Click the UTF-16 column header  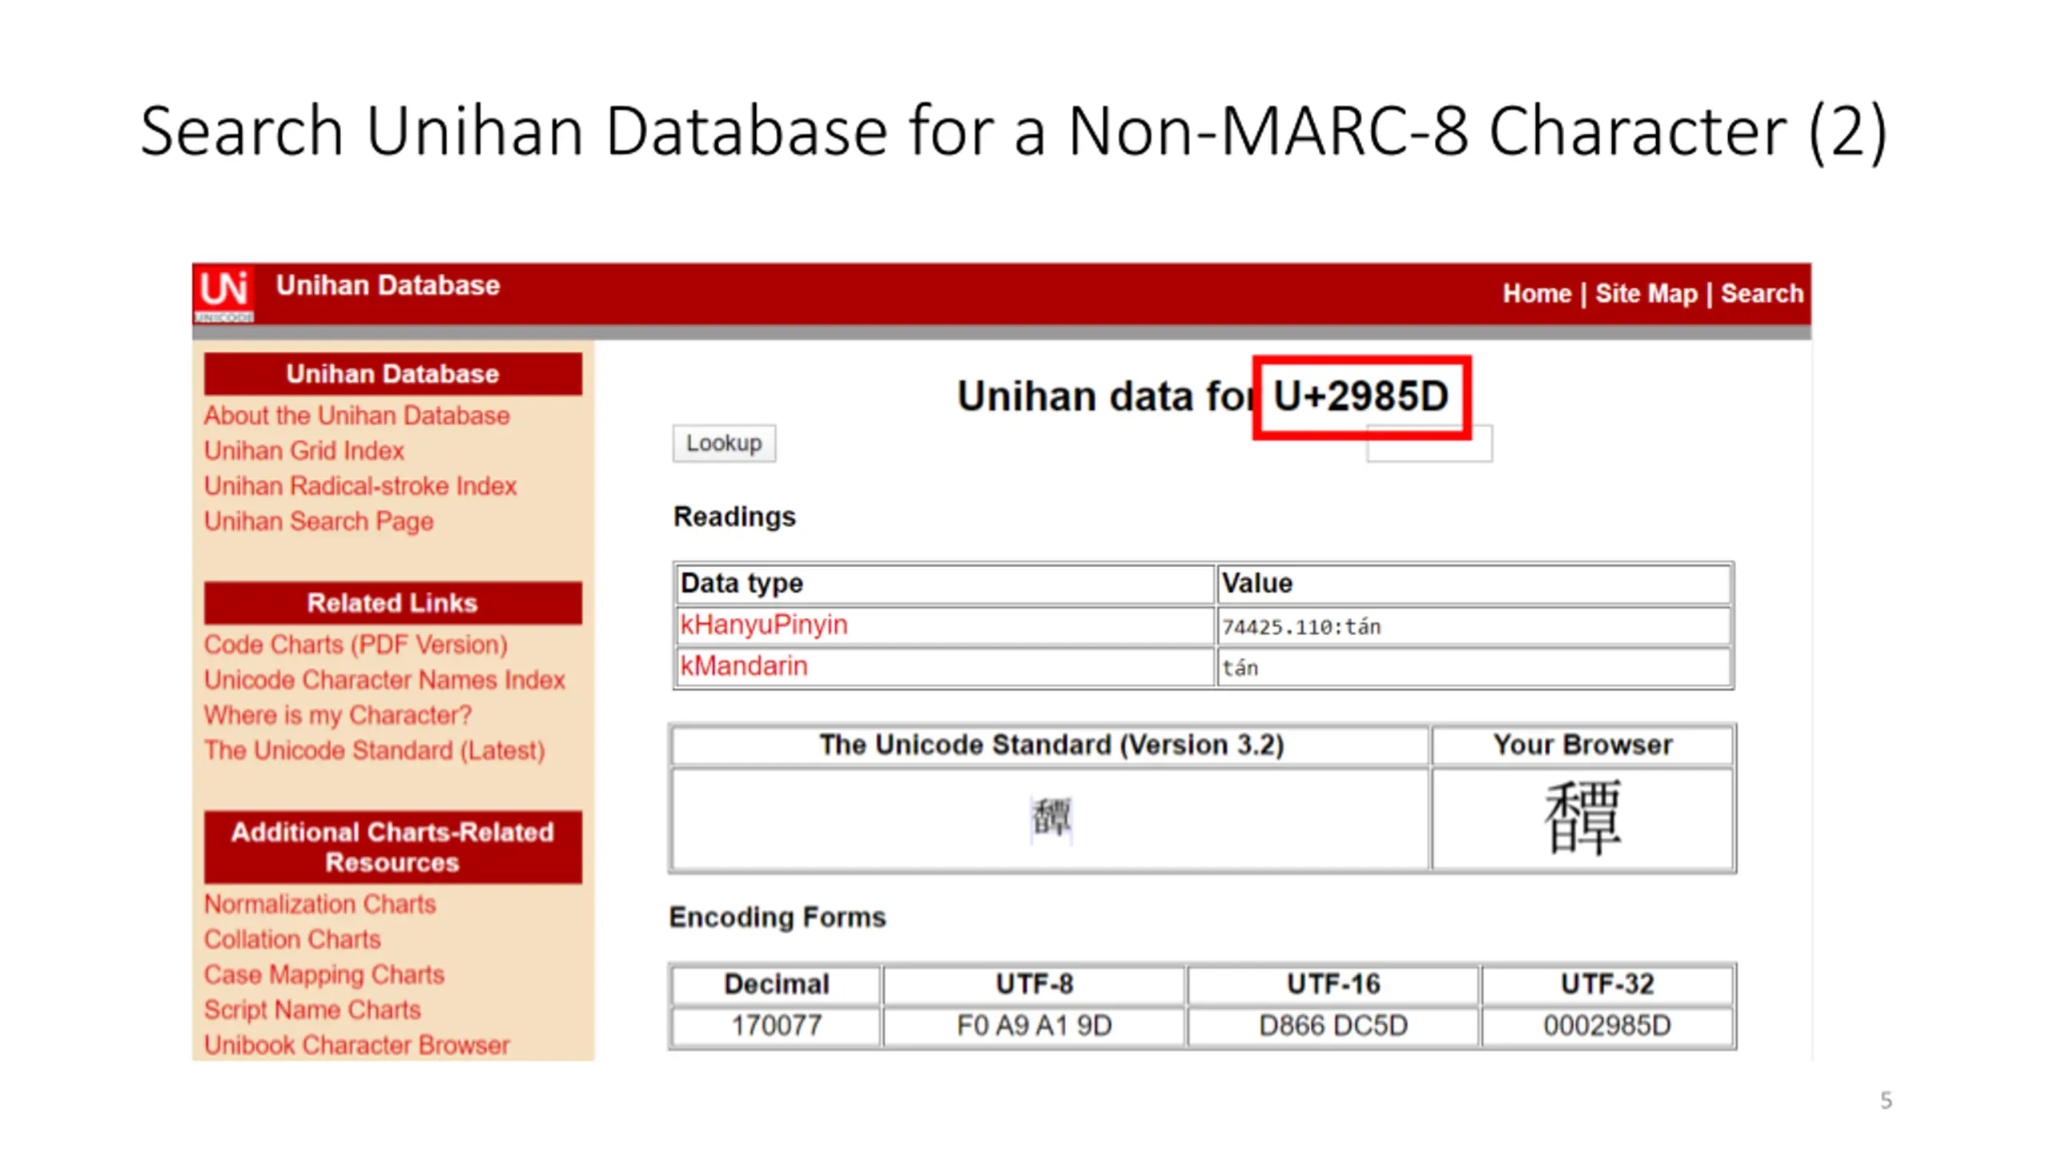[x=1332, y=984]
